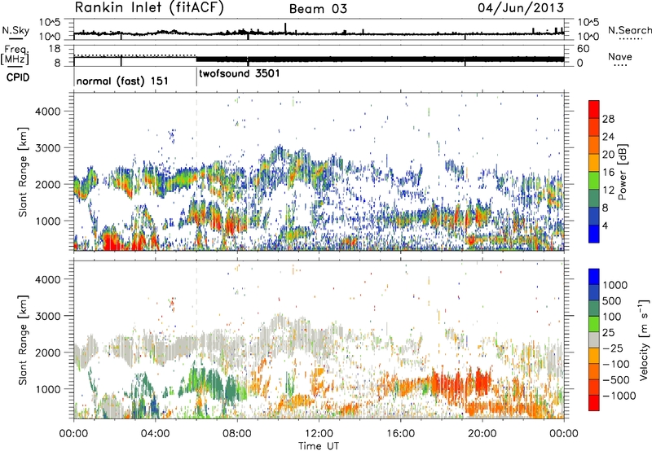
Task: Click the '2000' tick on the velocity panel axis
Action: click(x=48, y=352)
